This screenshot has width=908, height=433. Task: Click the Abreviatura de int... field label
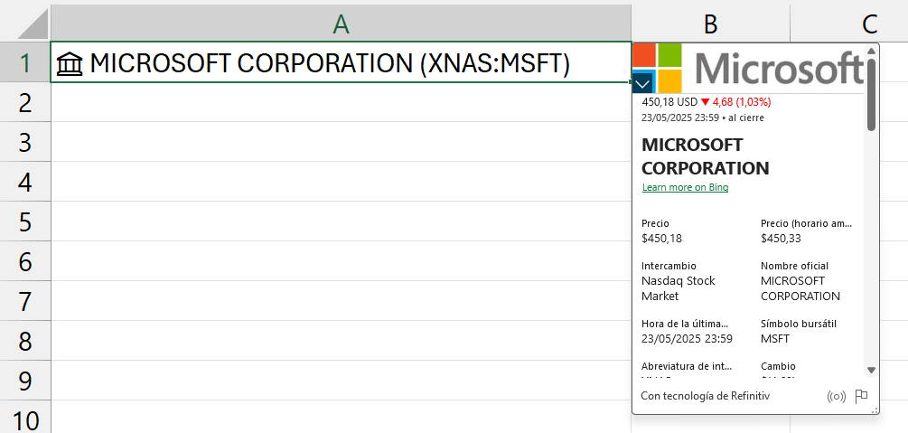point(687,366)
